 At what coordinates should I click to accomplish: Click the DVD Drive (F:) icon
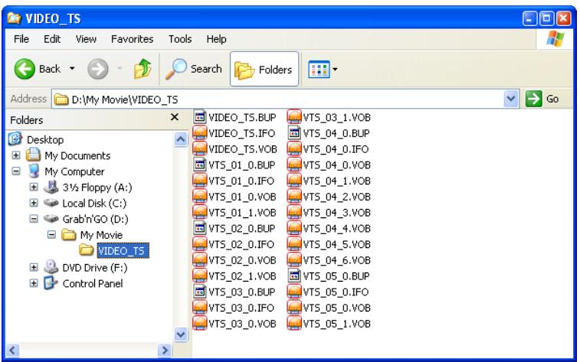point(49,268)
